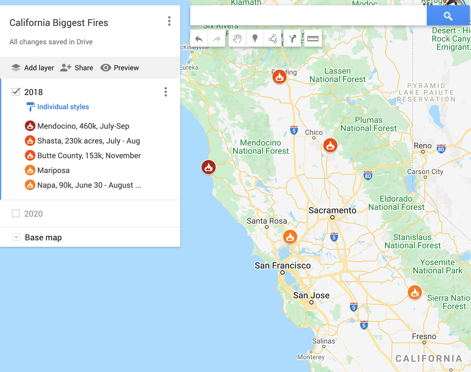
Task: Select the add directions tool
Action: coord(292,39)
